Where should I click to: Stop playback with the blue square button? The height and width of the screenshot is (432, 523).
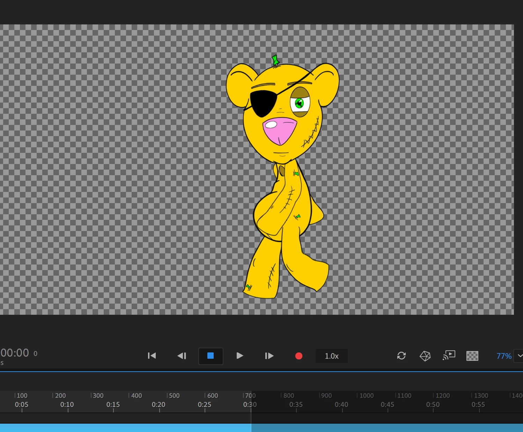coord(211,356)
